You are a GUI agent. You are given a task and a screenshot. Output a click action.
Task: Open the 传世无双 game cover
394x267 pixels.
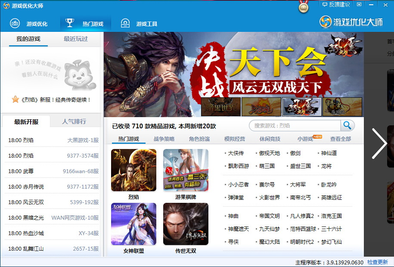[186, 224]
